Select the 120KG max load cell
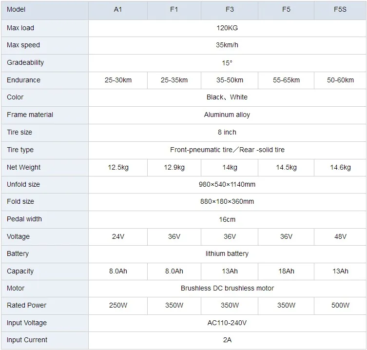This screenshot has height=350, width=367. click(227, 28)
